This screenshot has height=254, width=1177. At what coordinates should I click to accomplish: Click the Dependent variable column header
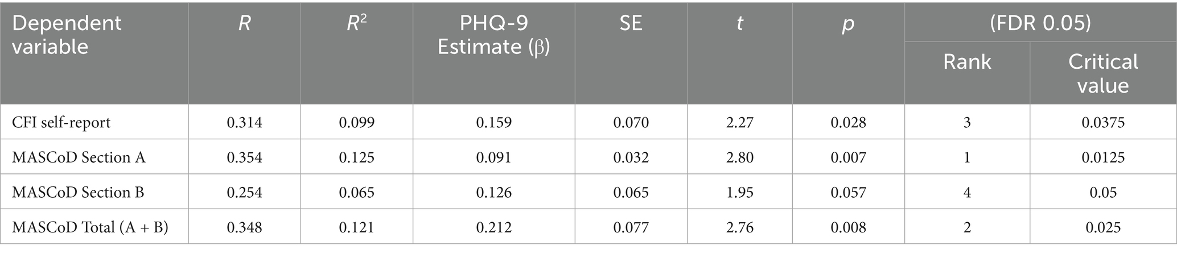click(67, 34)
